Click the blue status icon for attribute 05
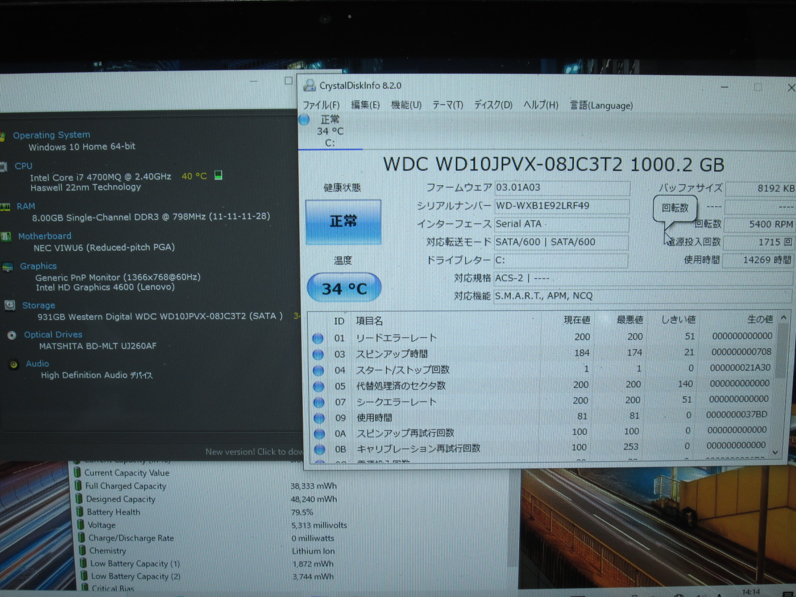The width and height of the screenshot is (796, 597). (318, 387)
